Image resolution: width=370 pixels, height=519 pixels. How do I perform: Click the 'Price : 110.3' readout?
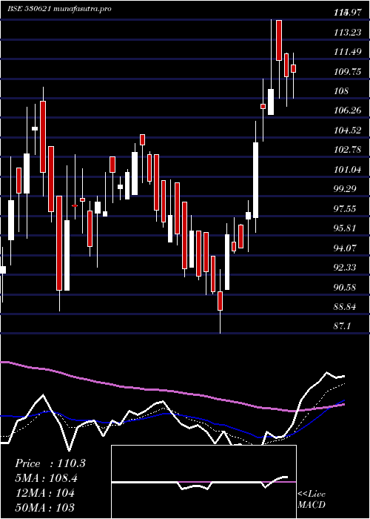coord(50,463)
